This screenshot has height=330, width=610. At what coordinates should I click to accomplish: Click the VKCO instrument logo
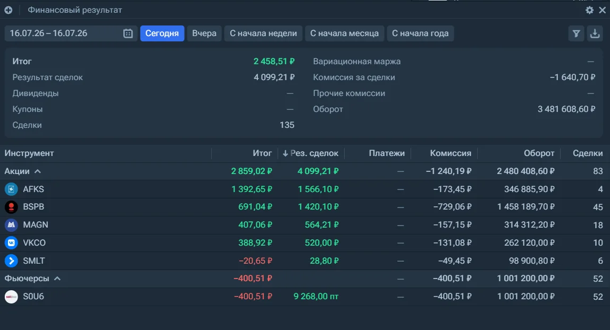click(x=11, y=242)
